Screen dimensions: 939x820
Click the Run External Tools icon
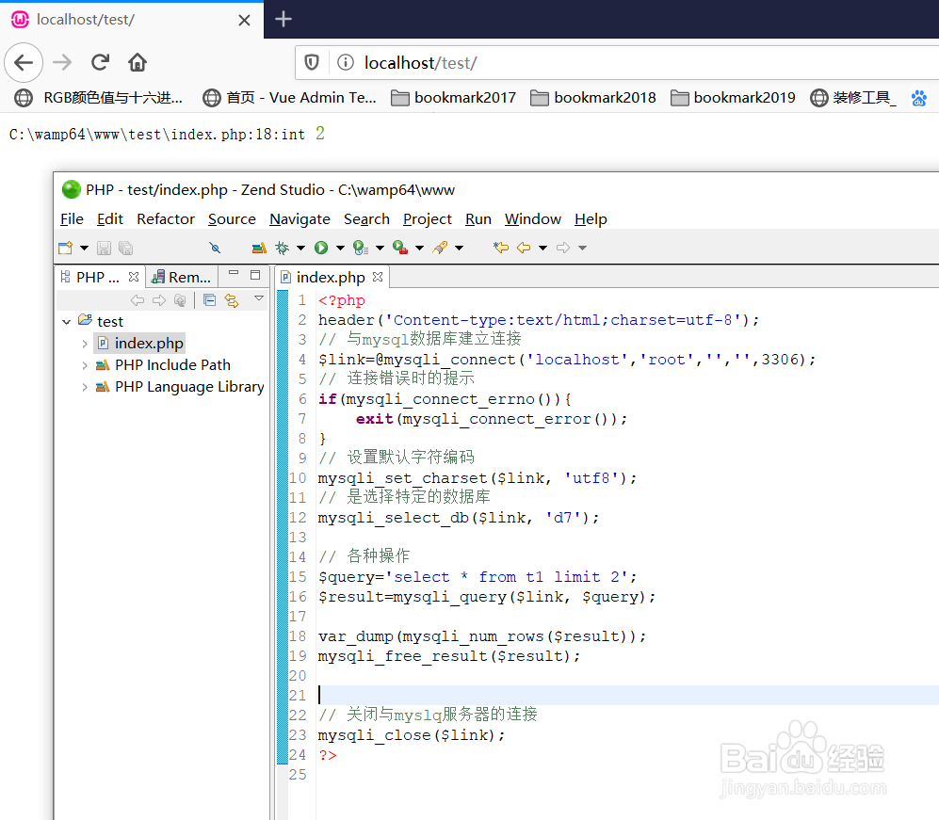point(400,248)
